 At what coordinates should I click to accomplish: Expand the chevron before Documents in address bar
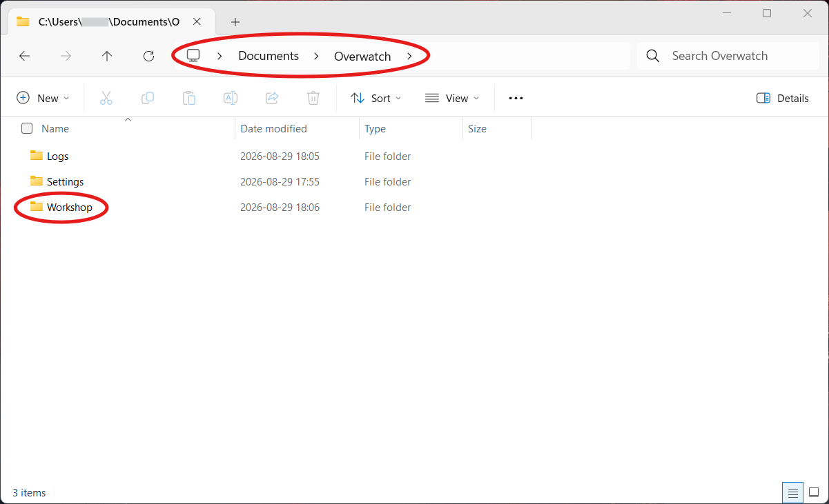(x=220, y=57)
